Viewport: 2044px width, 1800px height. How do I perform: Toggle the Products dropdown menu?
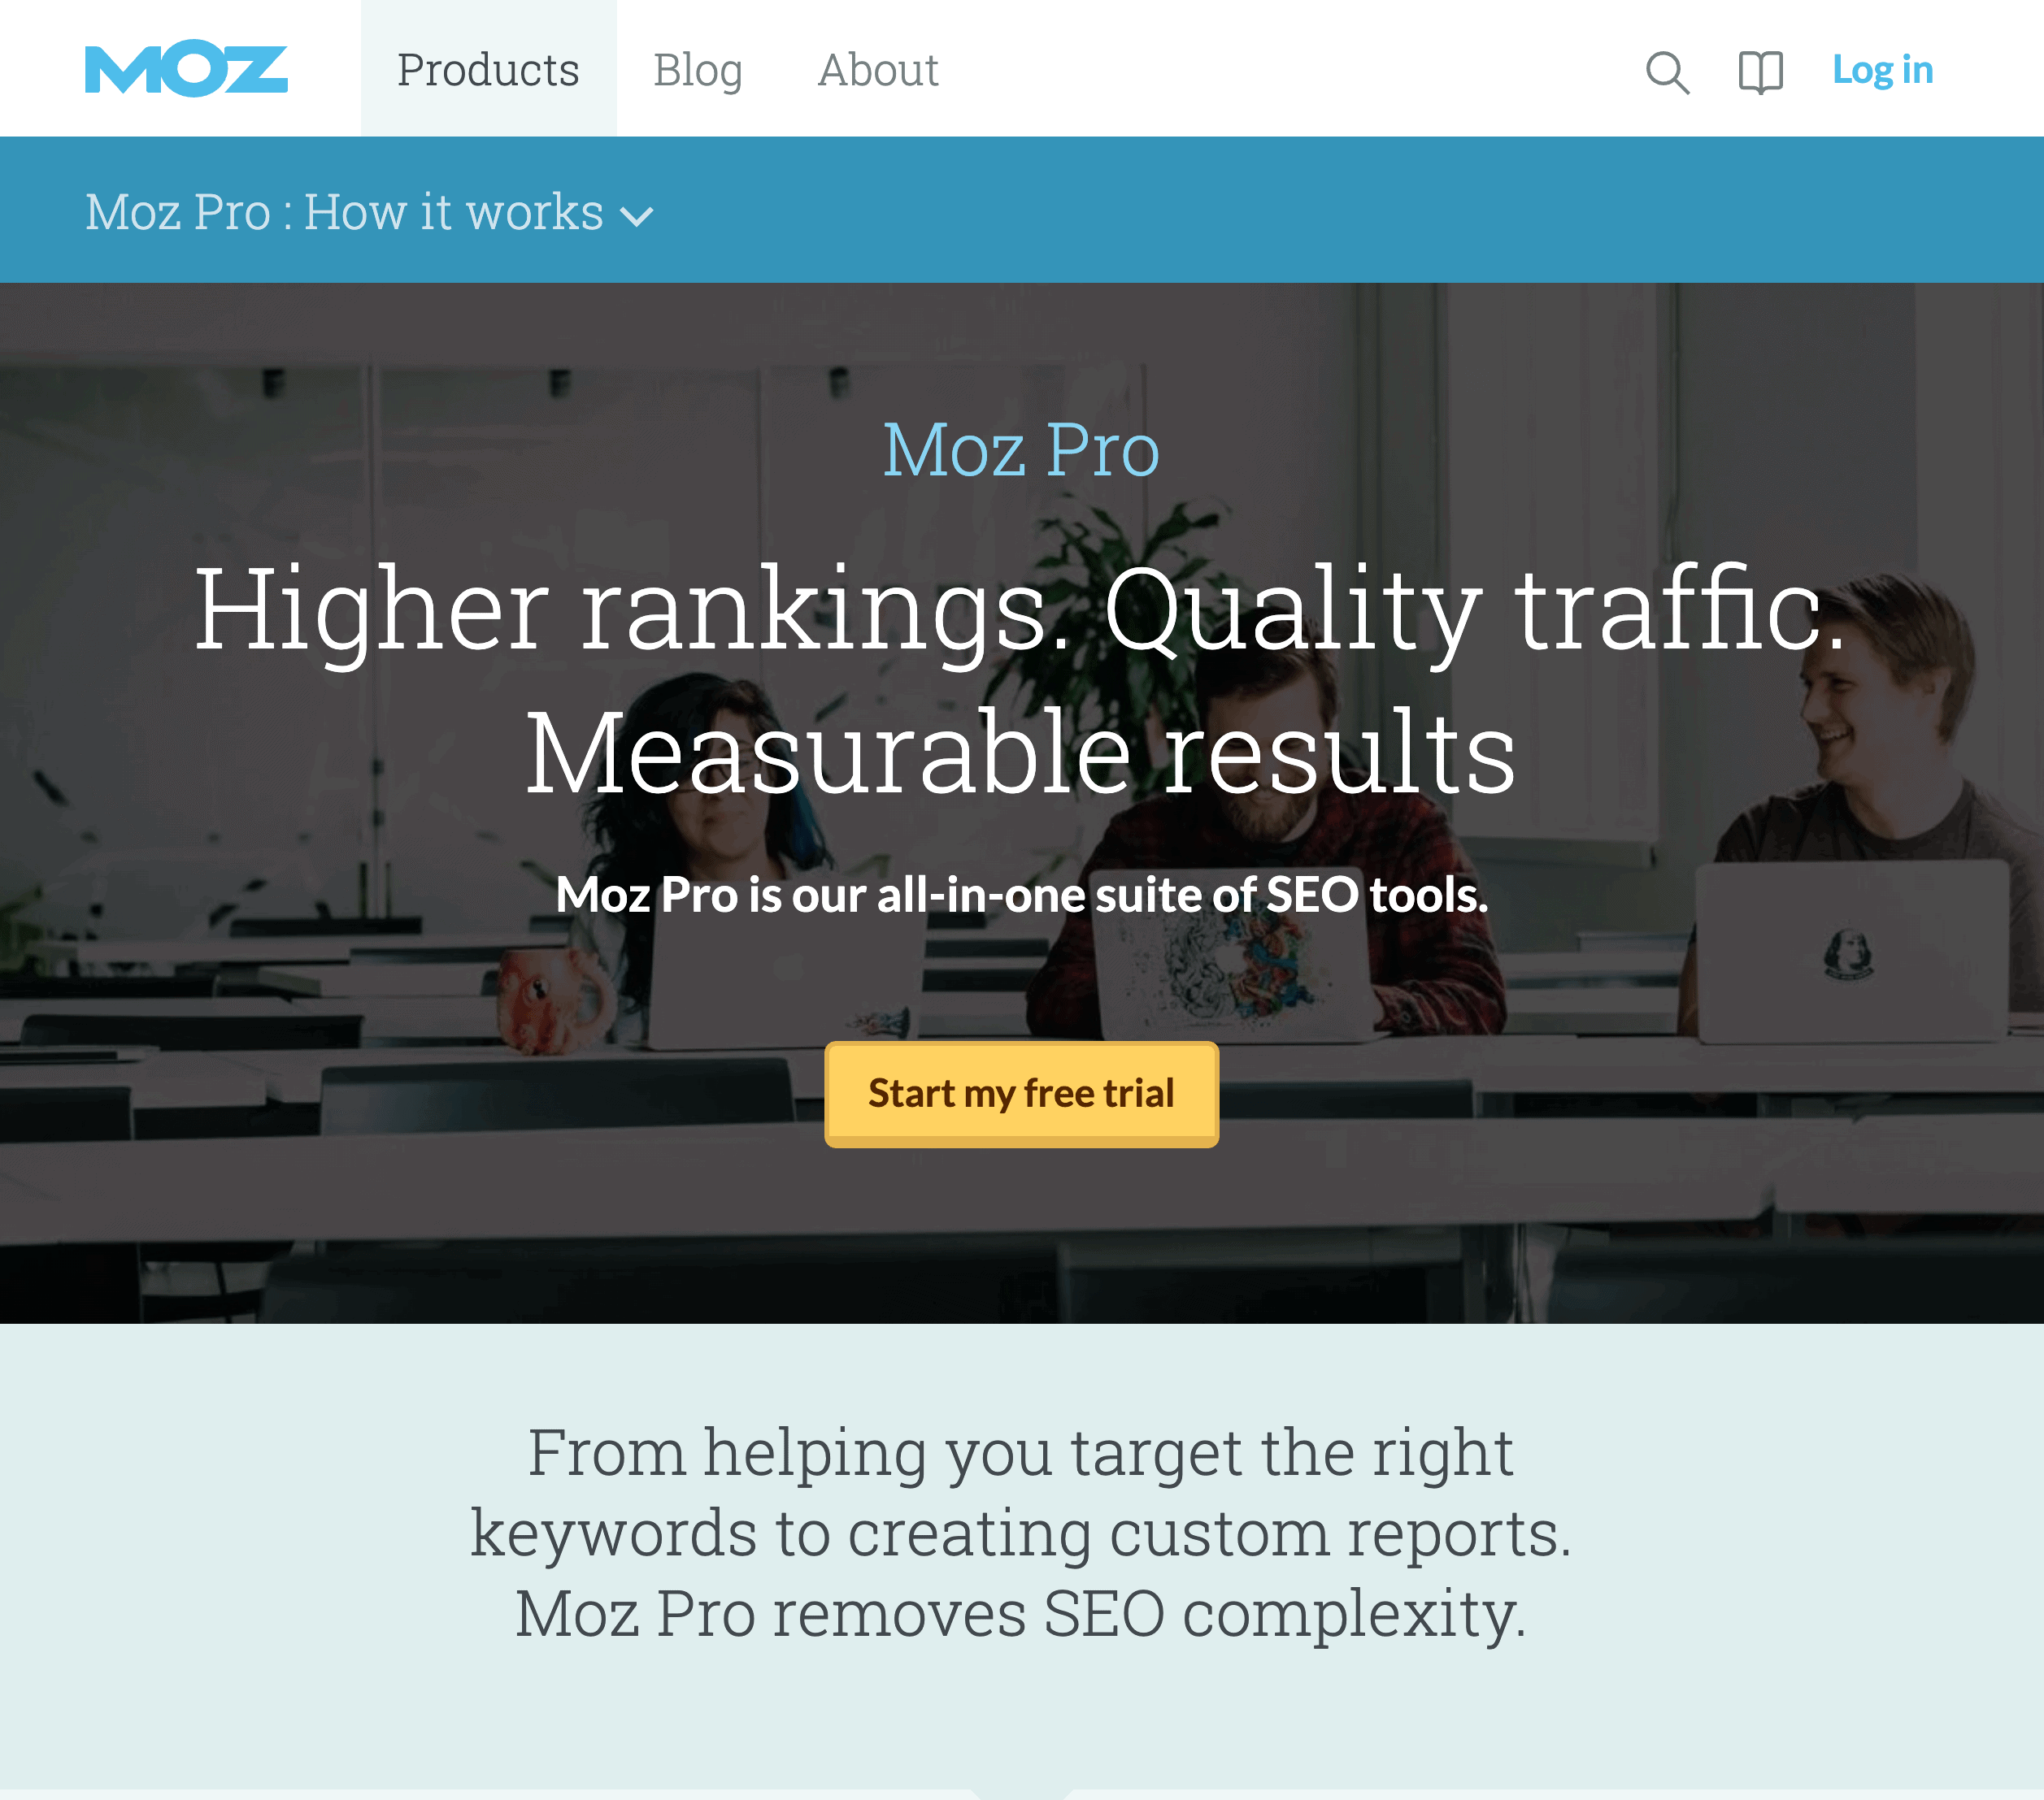(489, 67)
